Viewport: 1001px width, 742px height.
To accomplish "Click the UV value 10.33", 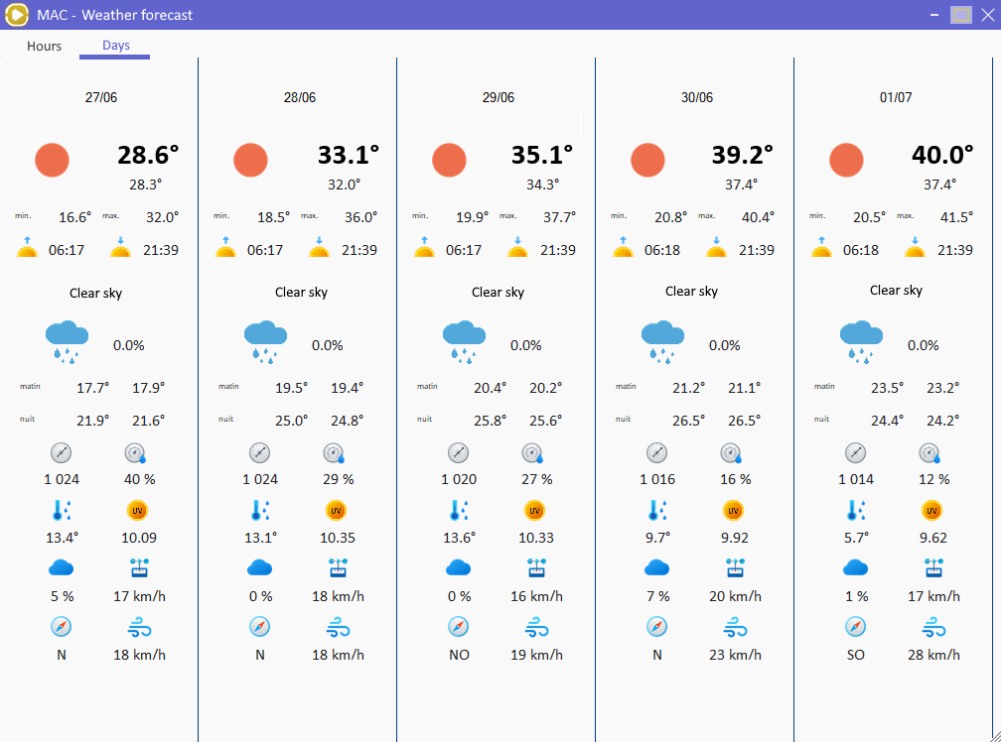I will pyautogui.click(x=535, y=538).
